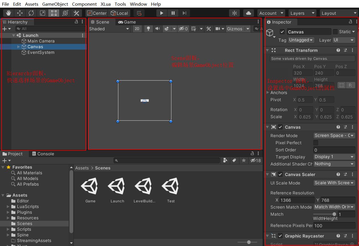The image size is (359, 246).
Task: Select the Move tool
Action: pyautogui.click(x=20, y=13)
